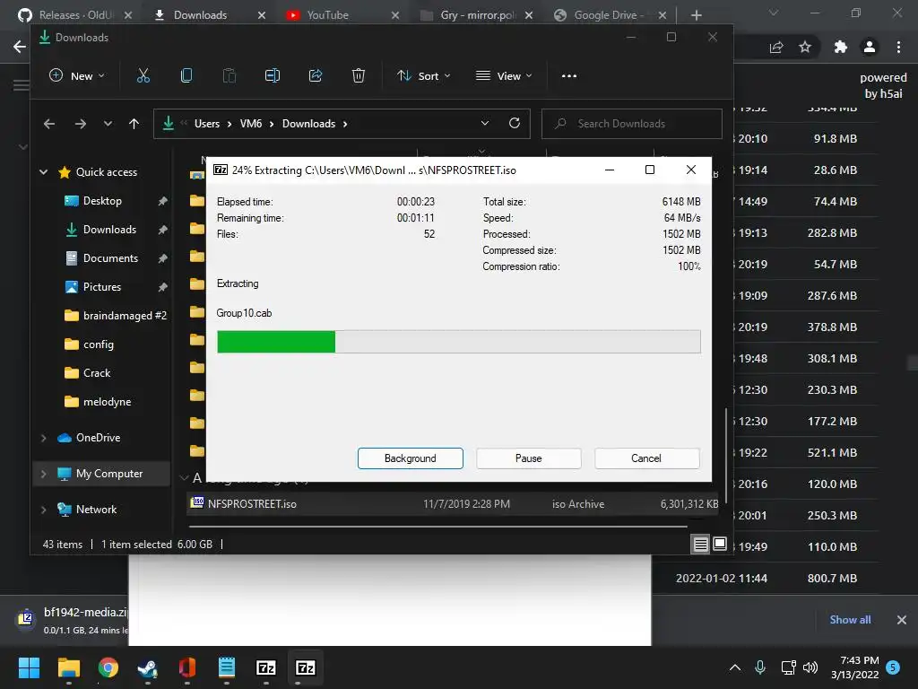
Task: Bookmark this page with star icon
Action: [805, 47]
